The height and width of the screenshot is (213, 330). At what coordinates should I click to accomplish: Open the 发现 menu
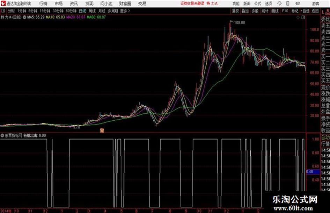tap(89, 3)
